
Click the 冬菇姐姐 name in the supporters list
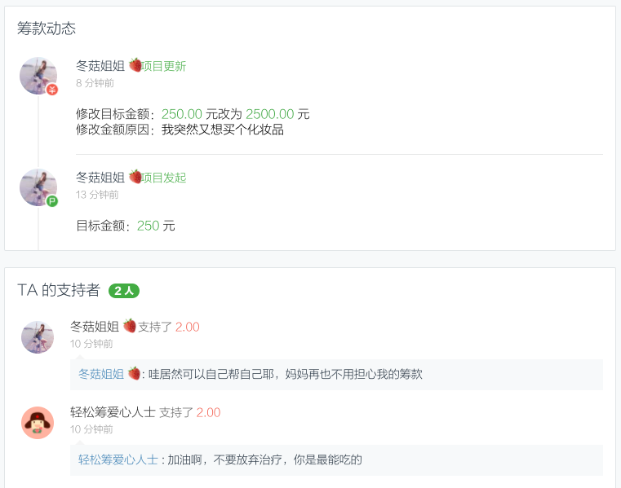pyautogui.click(x=95, y=327)
